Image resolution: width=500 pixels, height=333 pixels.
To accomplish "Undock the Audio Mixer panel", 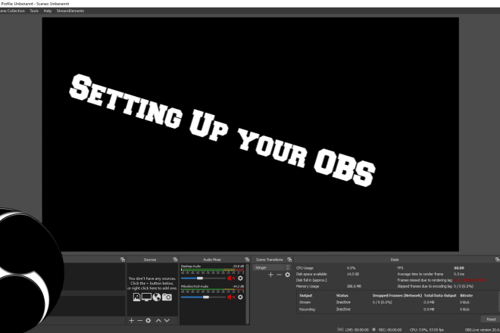I will tap(247, 260).
